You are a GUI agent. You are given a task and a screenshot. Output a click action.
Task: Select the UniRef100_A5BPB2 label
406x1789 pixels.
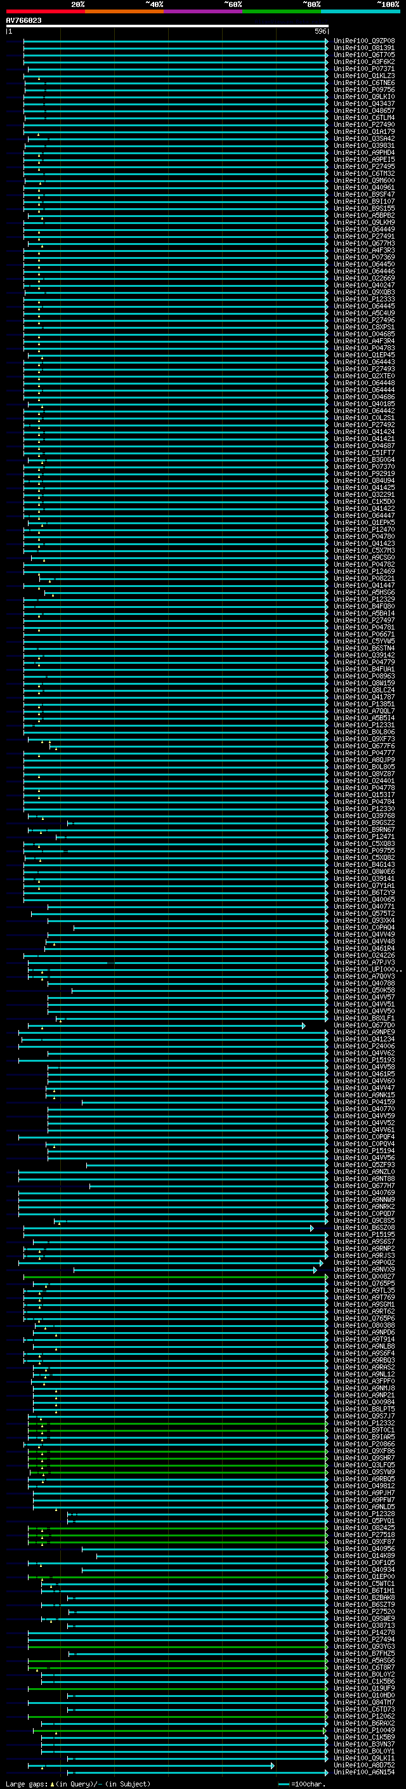[x=364, y=215]
